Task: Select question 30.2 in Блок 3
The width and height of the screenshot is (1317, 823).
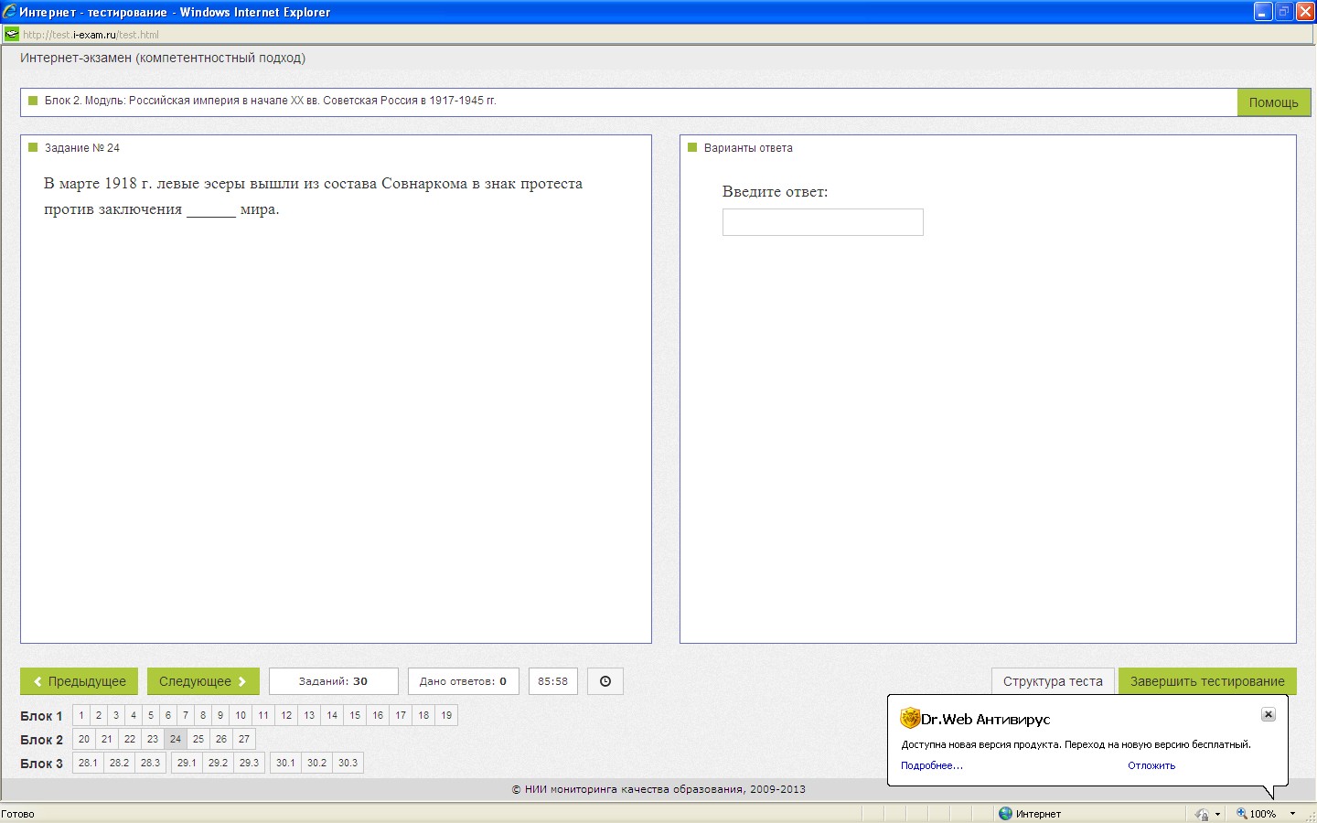Action: coord(316,763)
